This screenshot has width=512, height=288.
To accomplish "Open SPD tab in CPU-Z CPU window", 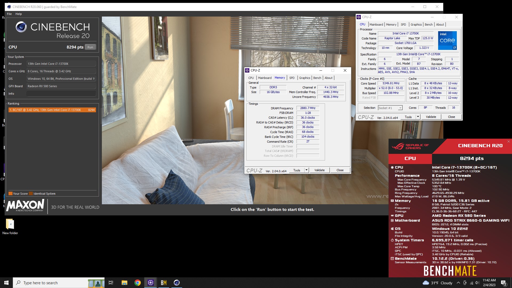I will pyautogui.click(x=403, y=25).
